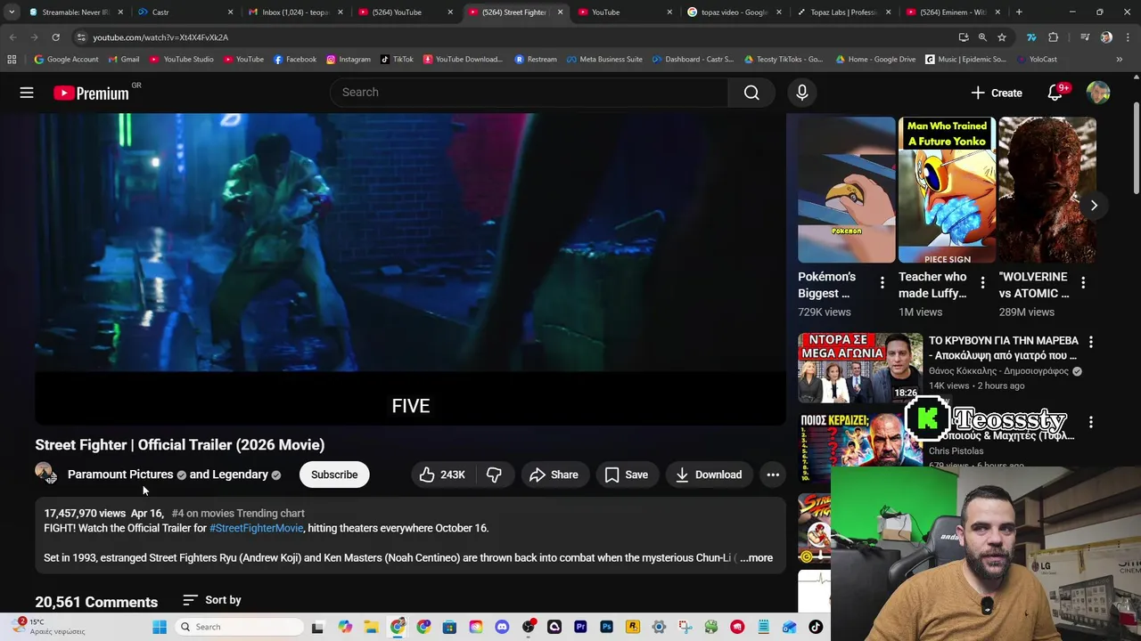Switch to the (5264) Eminem tab

point(953,12)
